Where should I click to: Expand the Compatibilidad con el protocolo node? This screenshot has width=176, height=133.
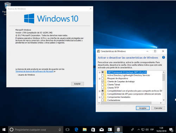100,91
